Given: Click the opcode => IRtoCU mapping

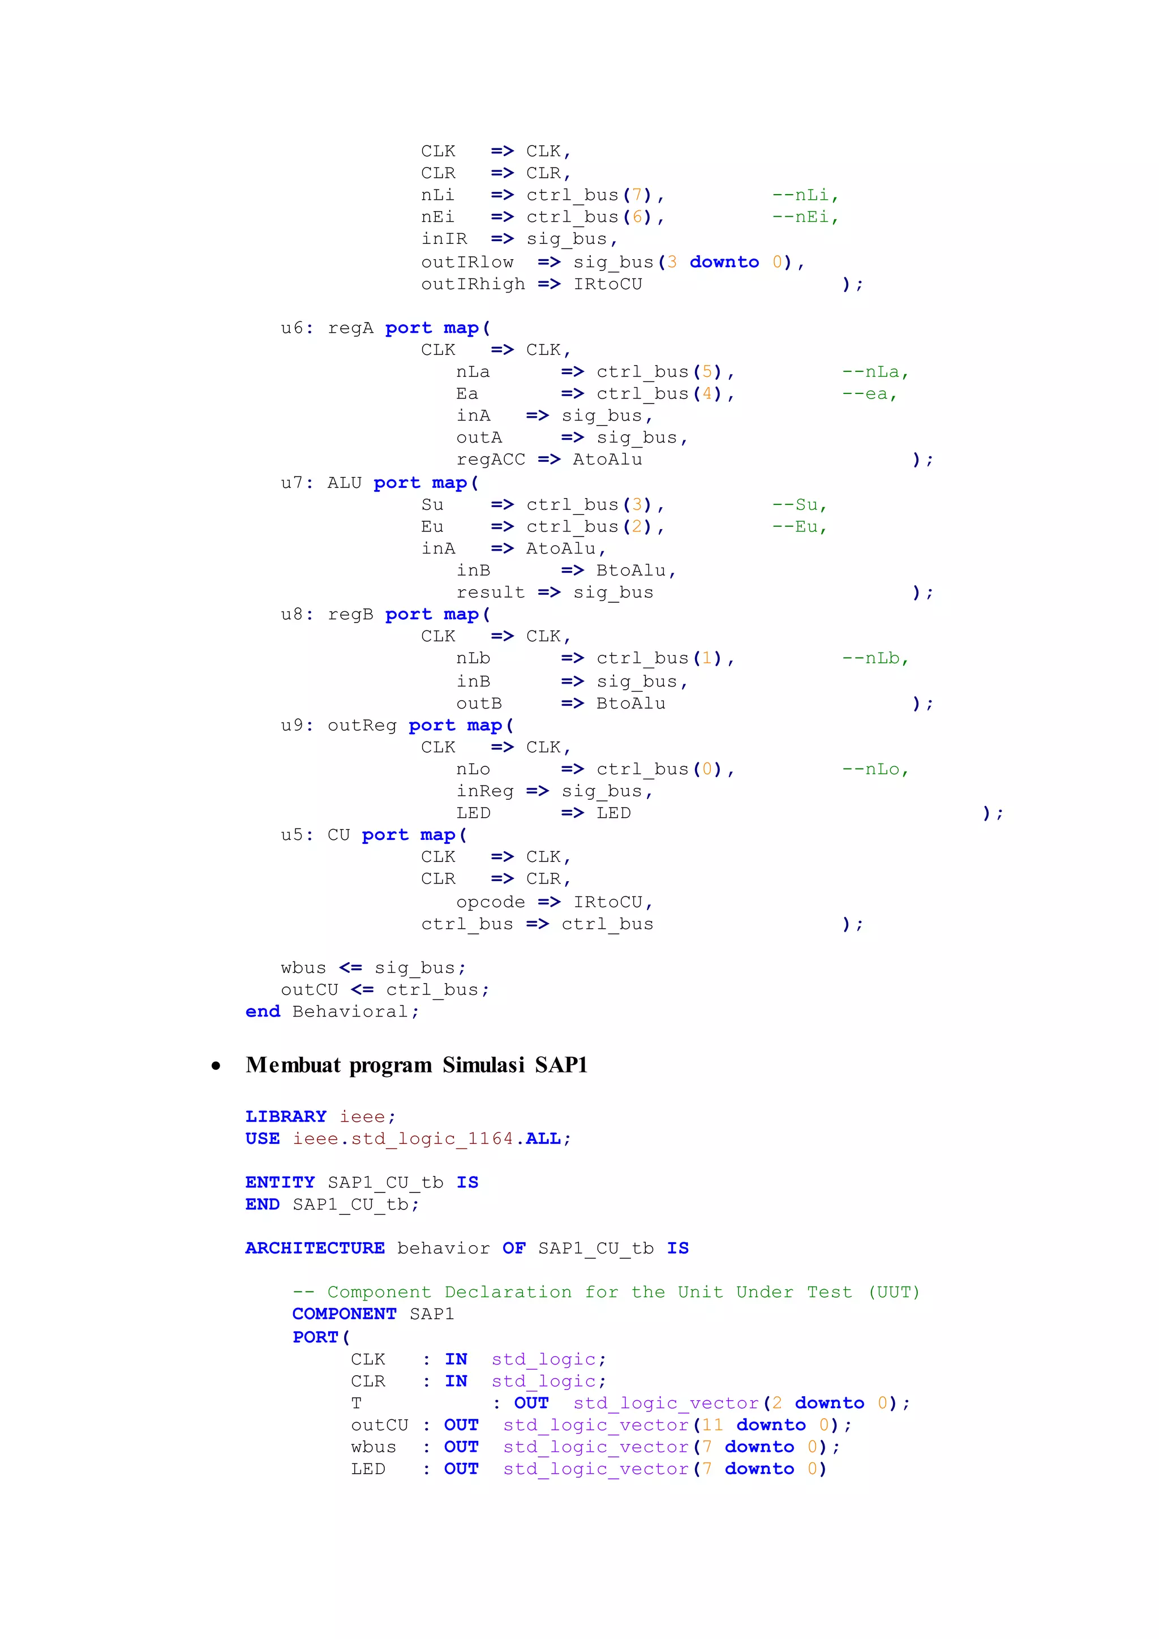Looking at the screenshot, I should tap(555, 902).
